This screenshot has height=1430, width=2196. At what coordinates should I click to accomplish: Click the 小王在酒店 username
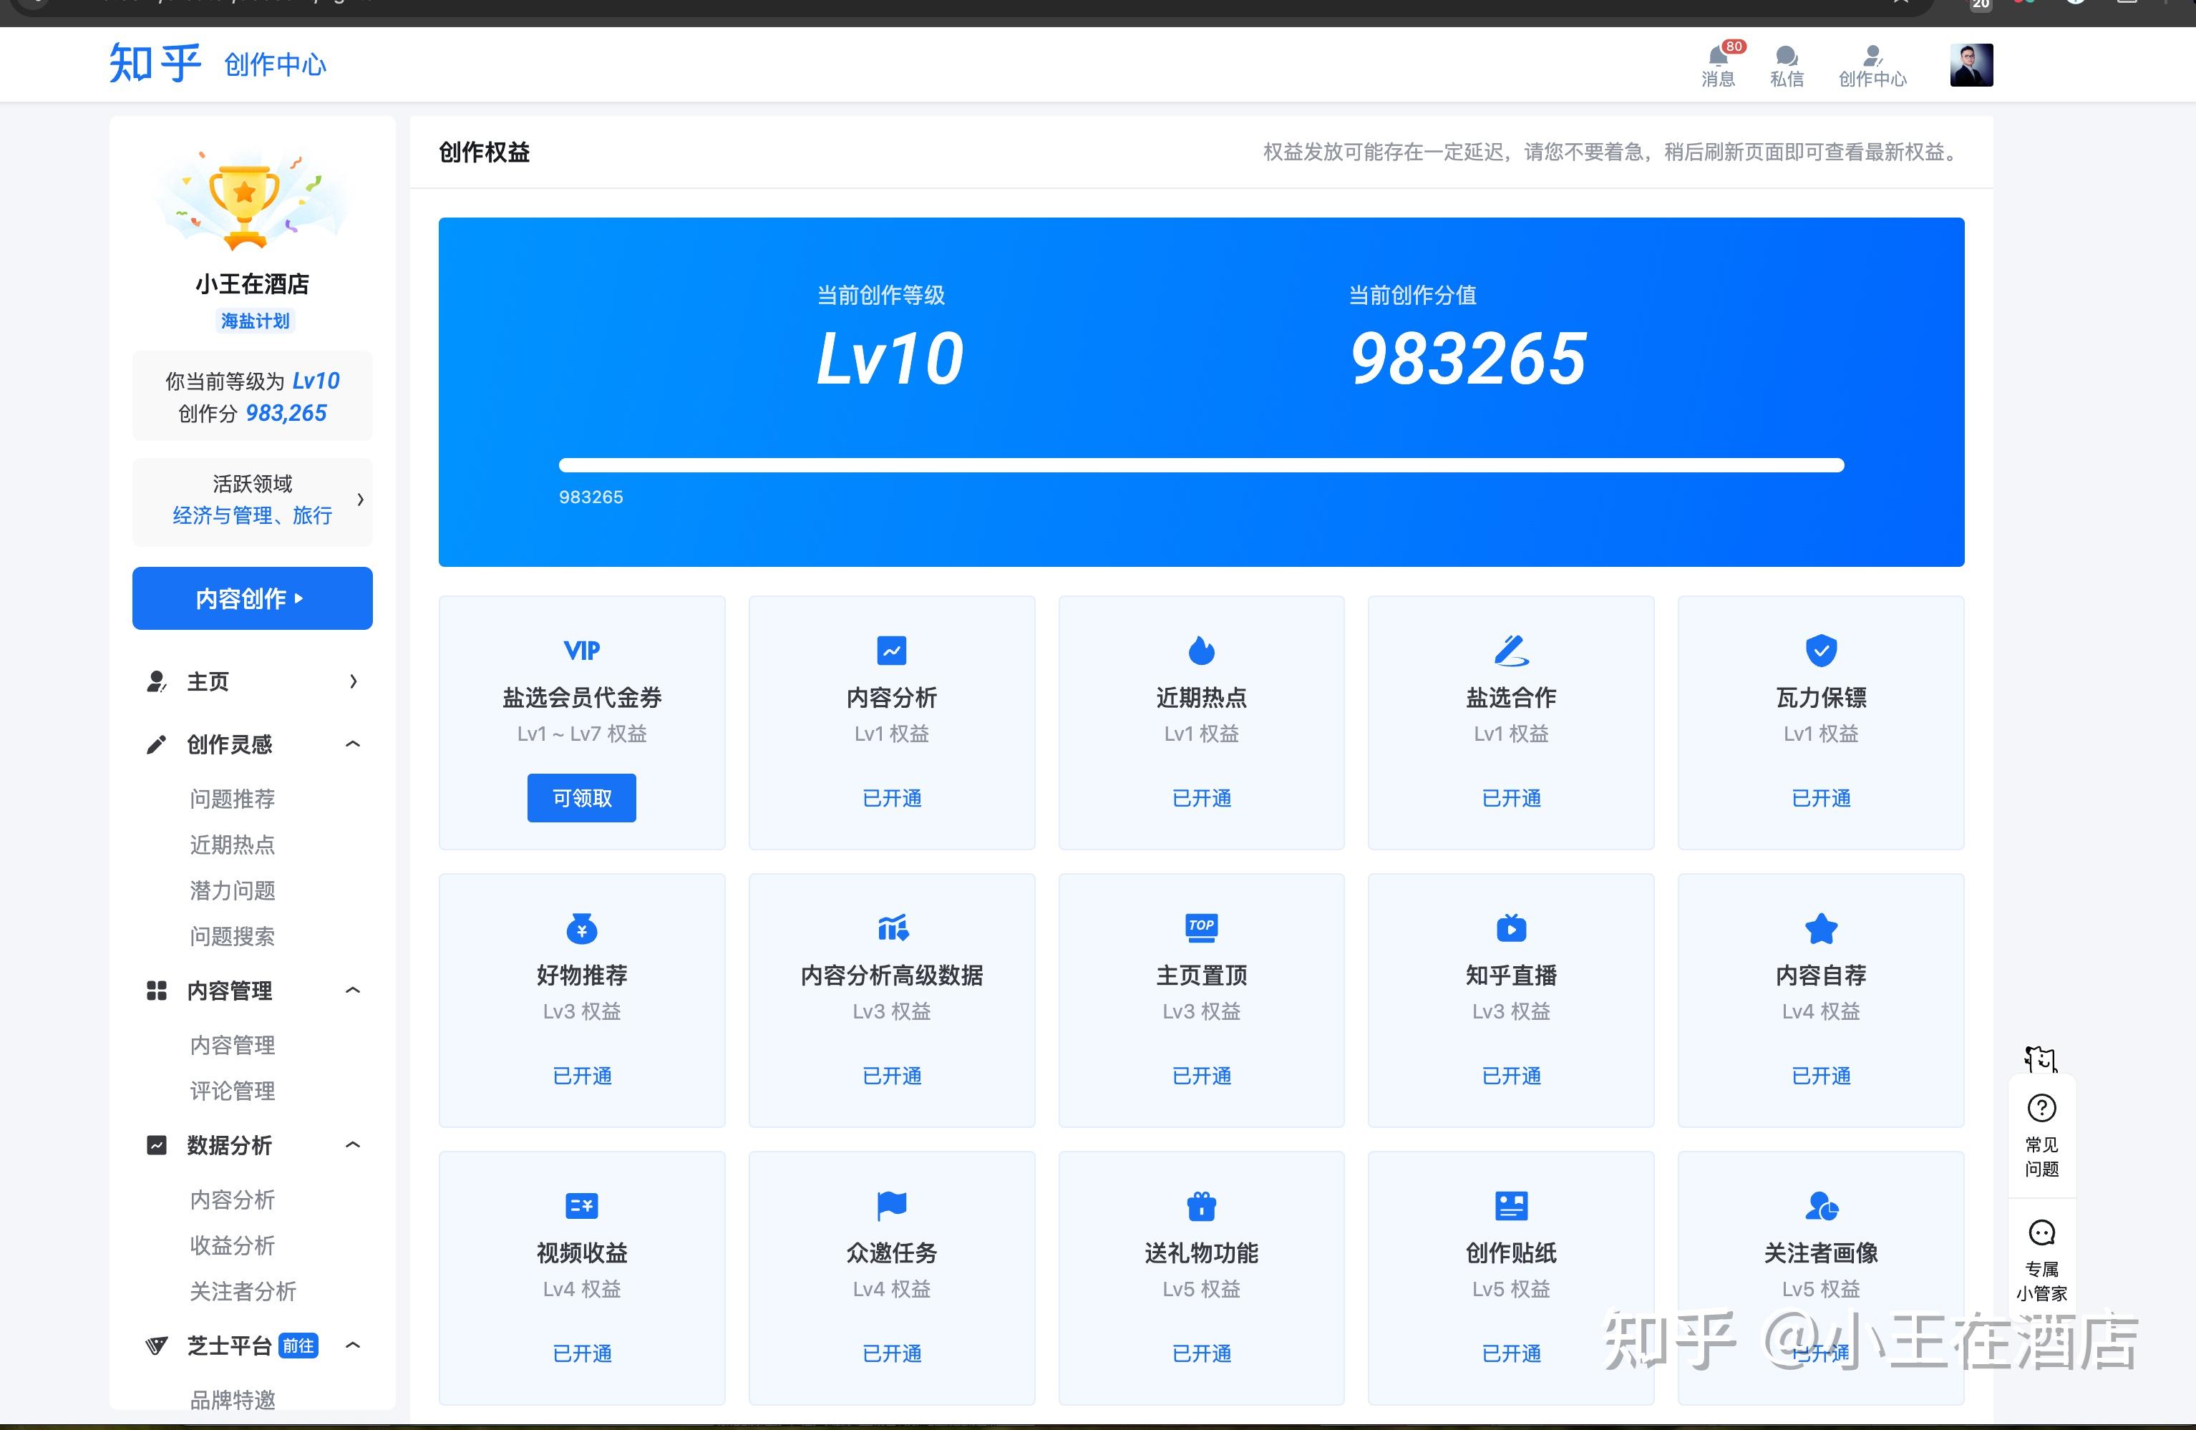pos(252,283)
